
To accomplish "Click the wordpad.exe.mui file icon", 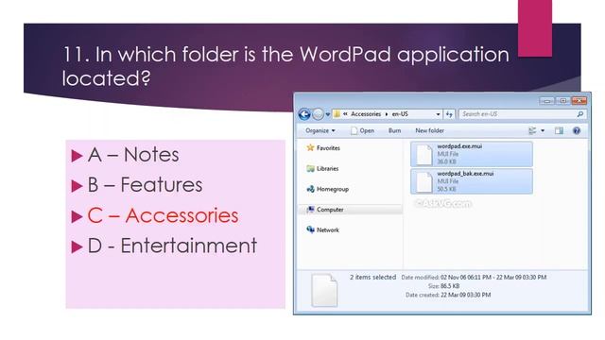I will [424, 155].
